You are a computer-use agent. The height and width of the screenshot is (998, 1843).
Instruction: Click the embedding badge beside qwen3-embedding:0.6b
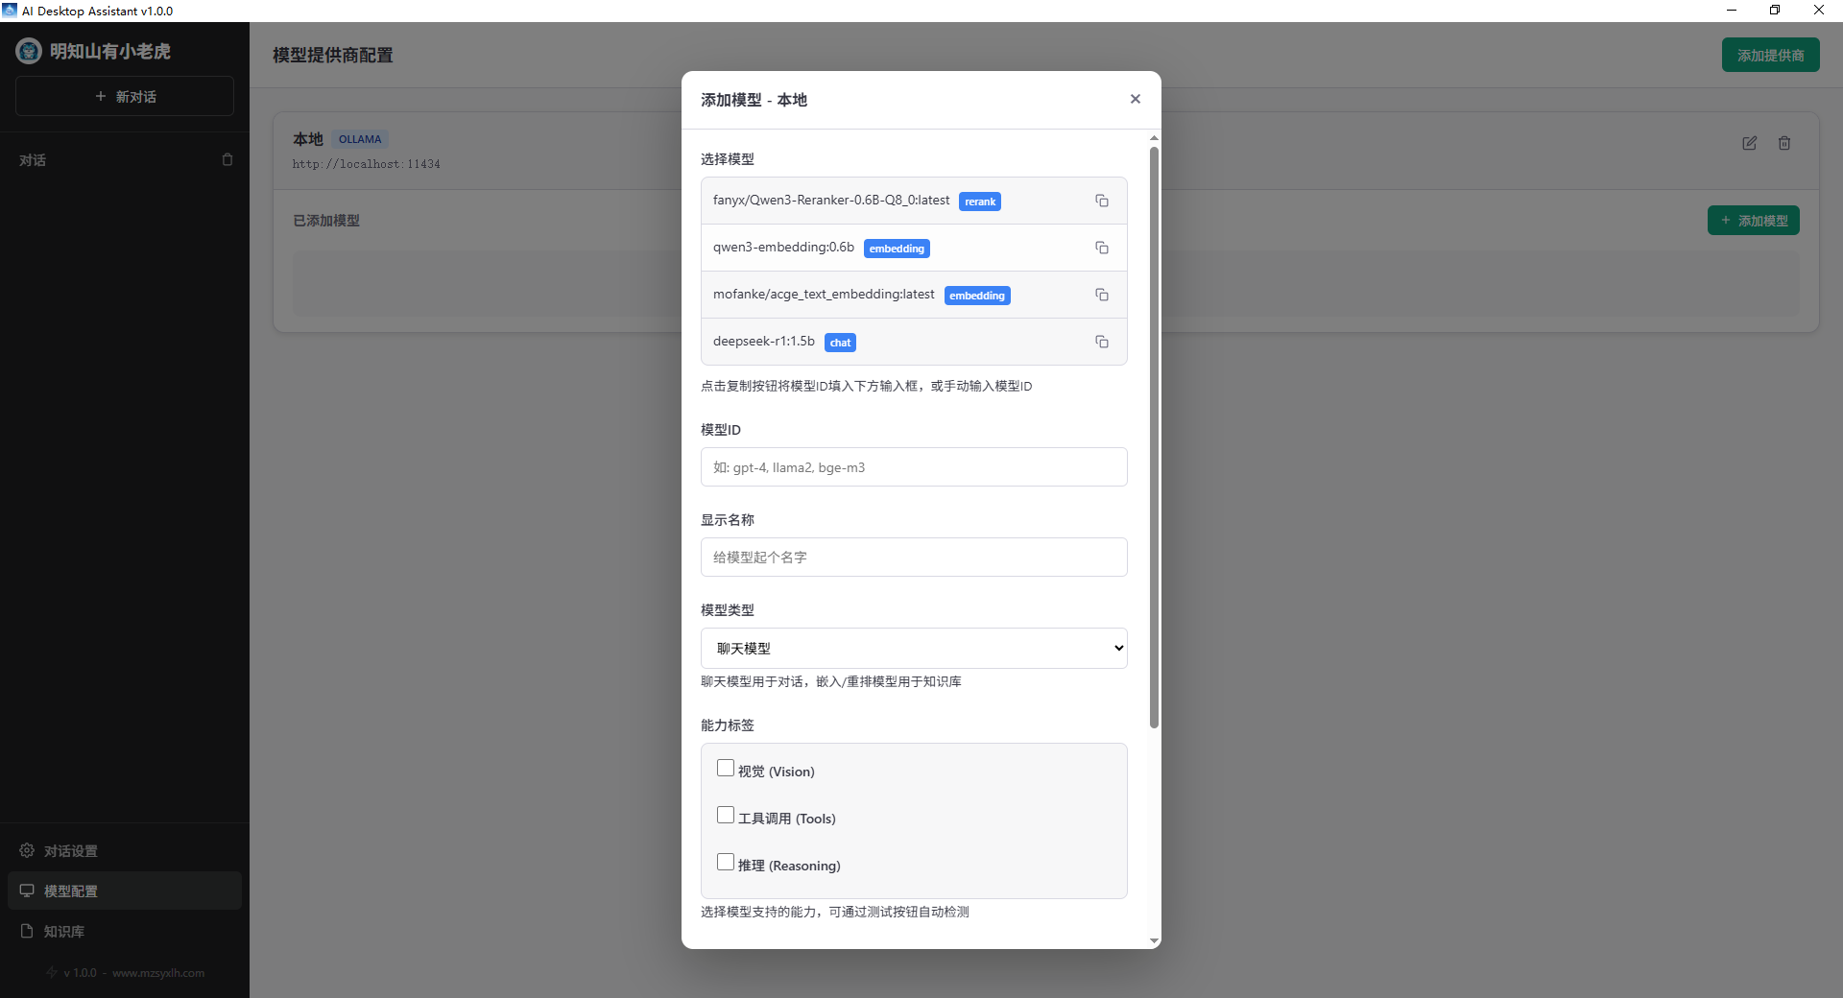pos(897,249)
